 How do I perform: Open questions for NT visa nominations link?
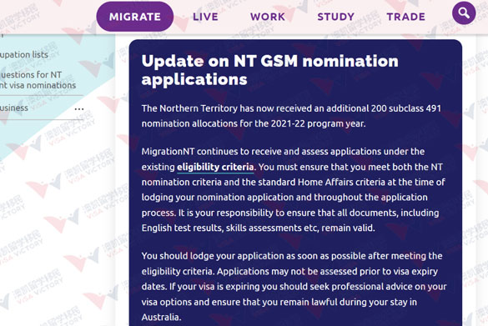click(x=38, y=80)
